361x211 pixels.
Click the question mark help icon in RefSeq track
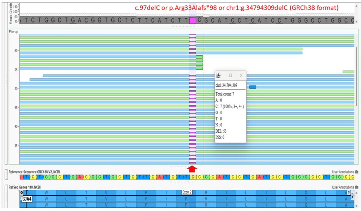[x=349, y=192]
